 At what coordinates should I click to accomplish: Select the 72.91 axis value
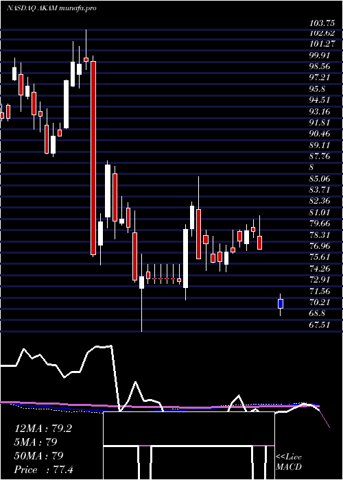pyautogui.click(x=320, y=280)
